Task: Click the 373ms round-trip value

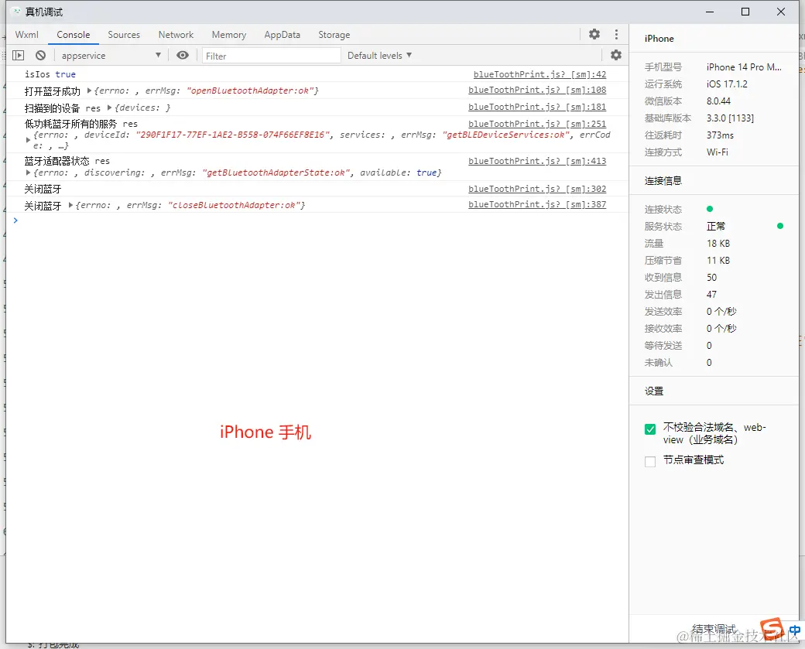Action: click(721, 135)
